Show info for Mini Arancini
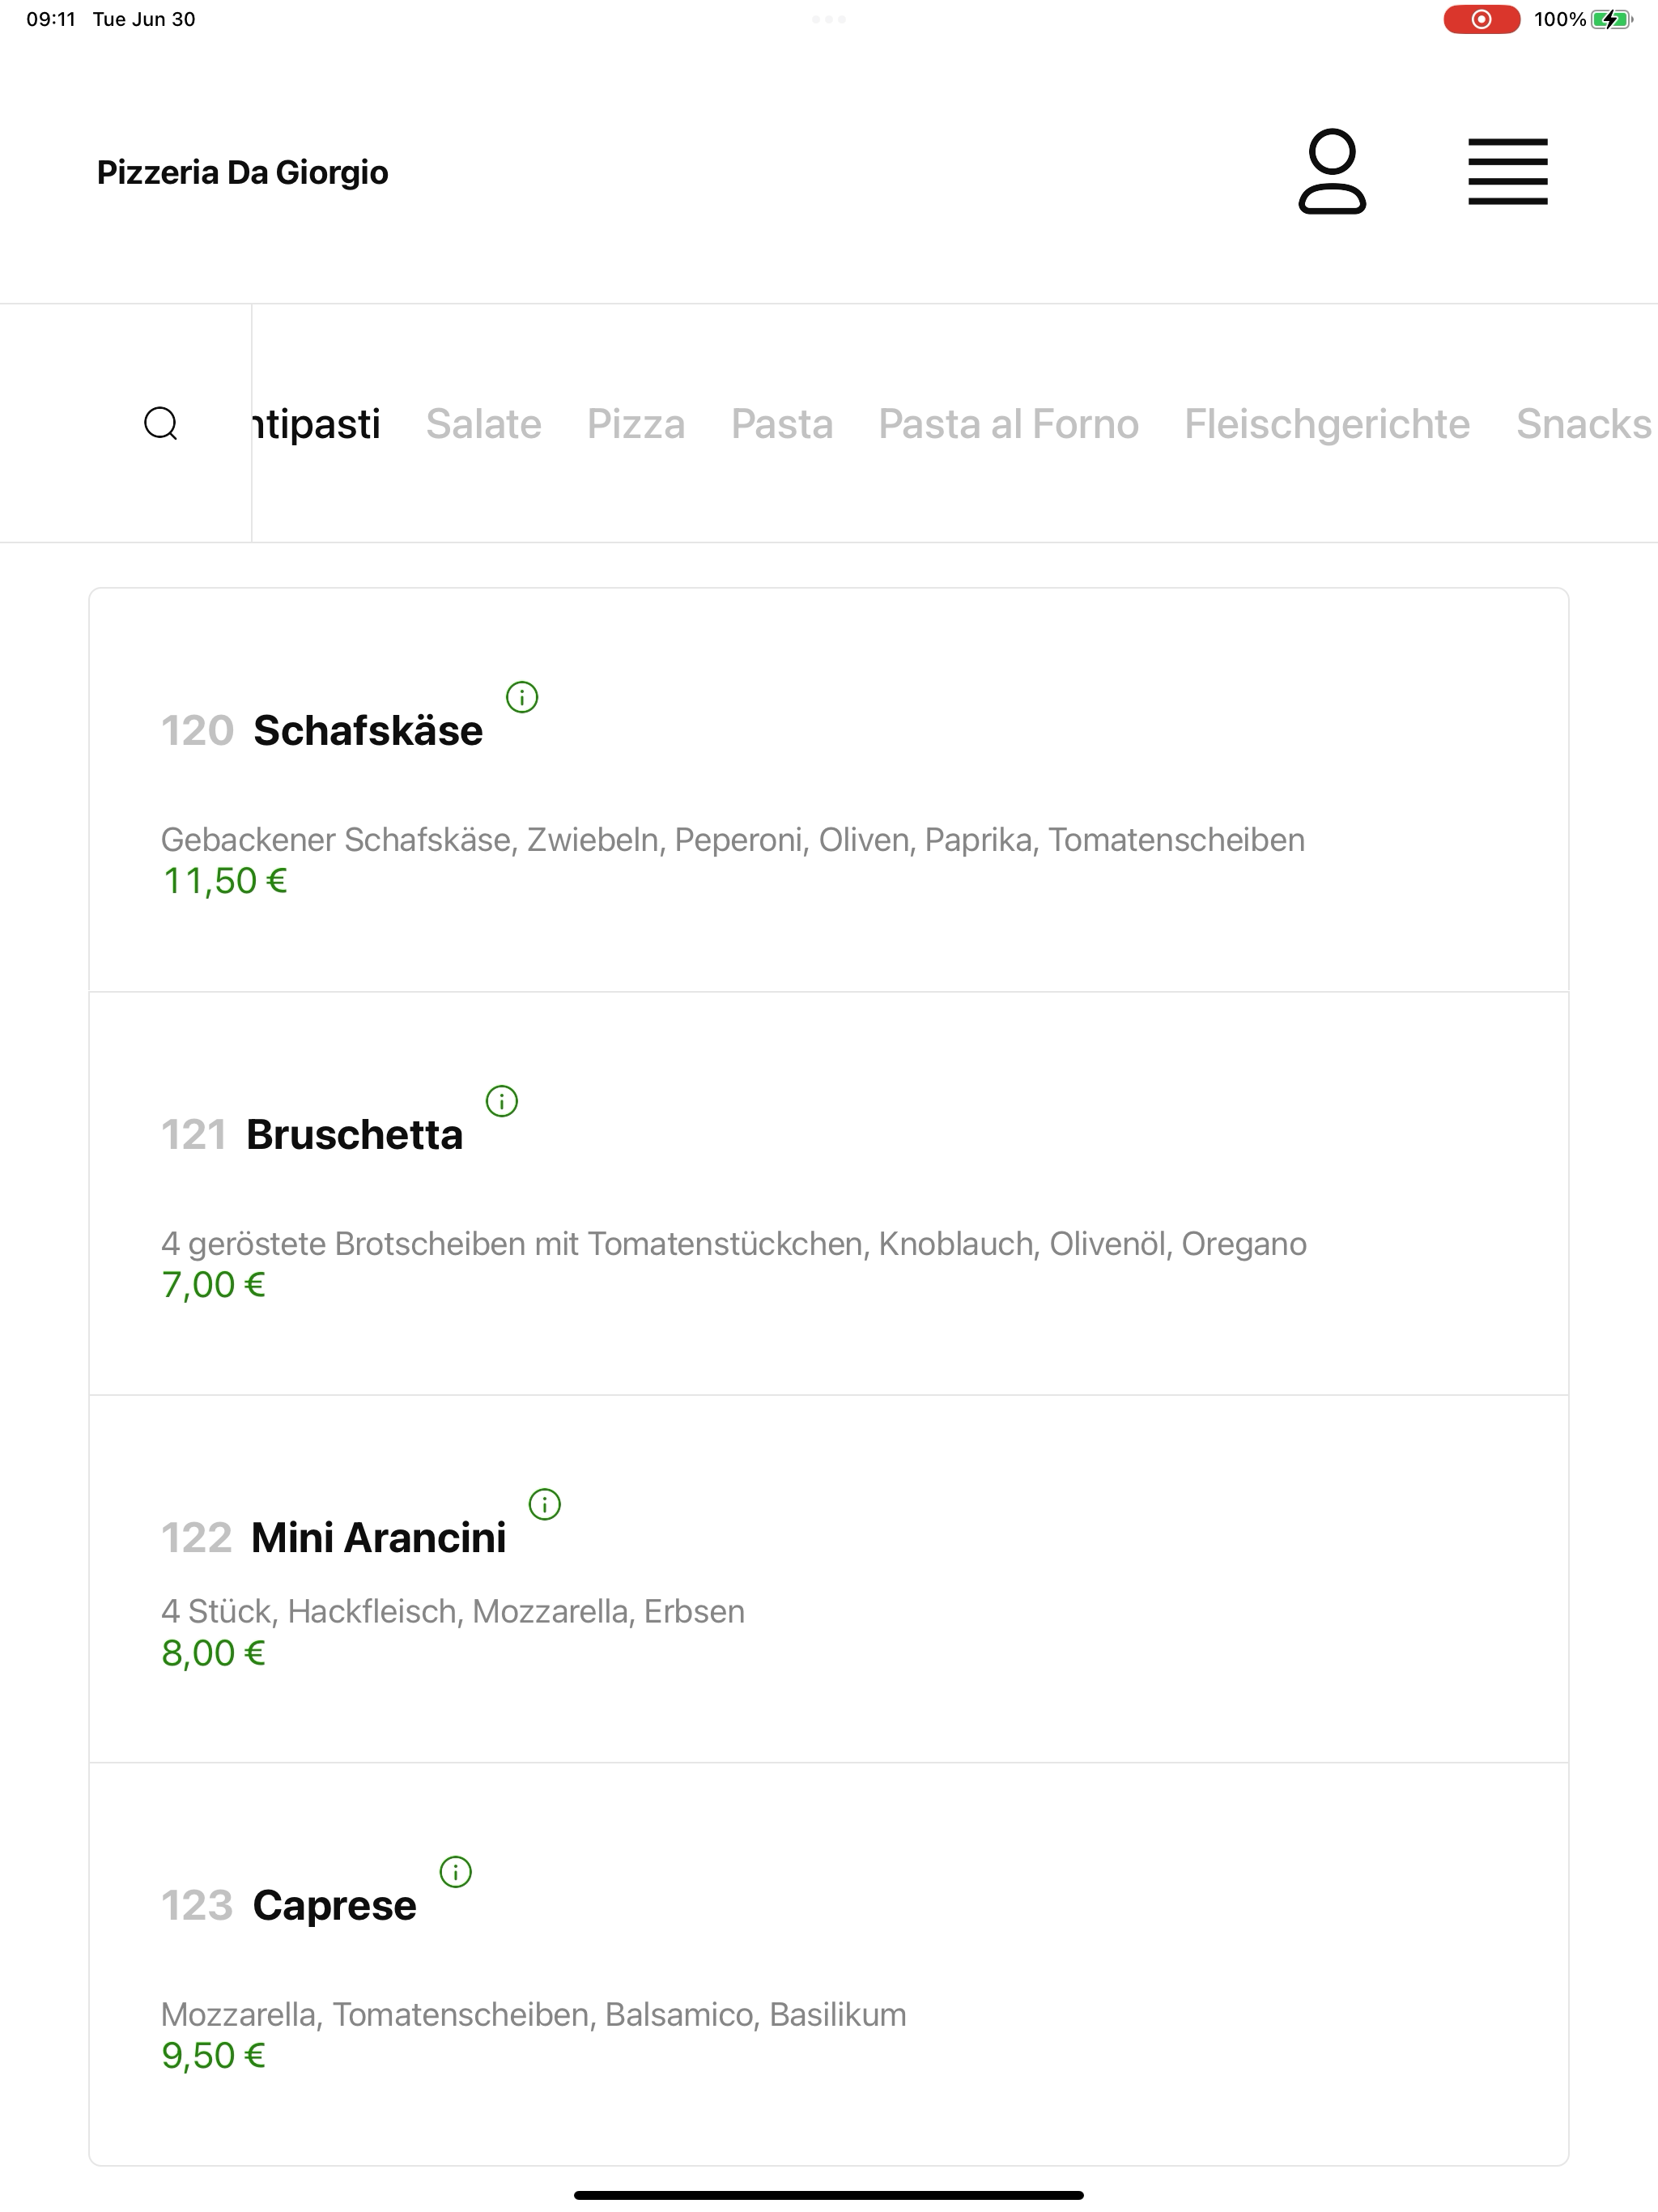1658x2212 pixels. point(545,1504)
